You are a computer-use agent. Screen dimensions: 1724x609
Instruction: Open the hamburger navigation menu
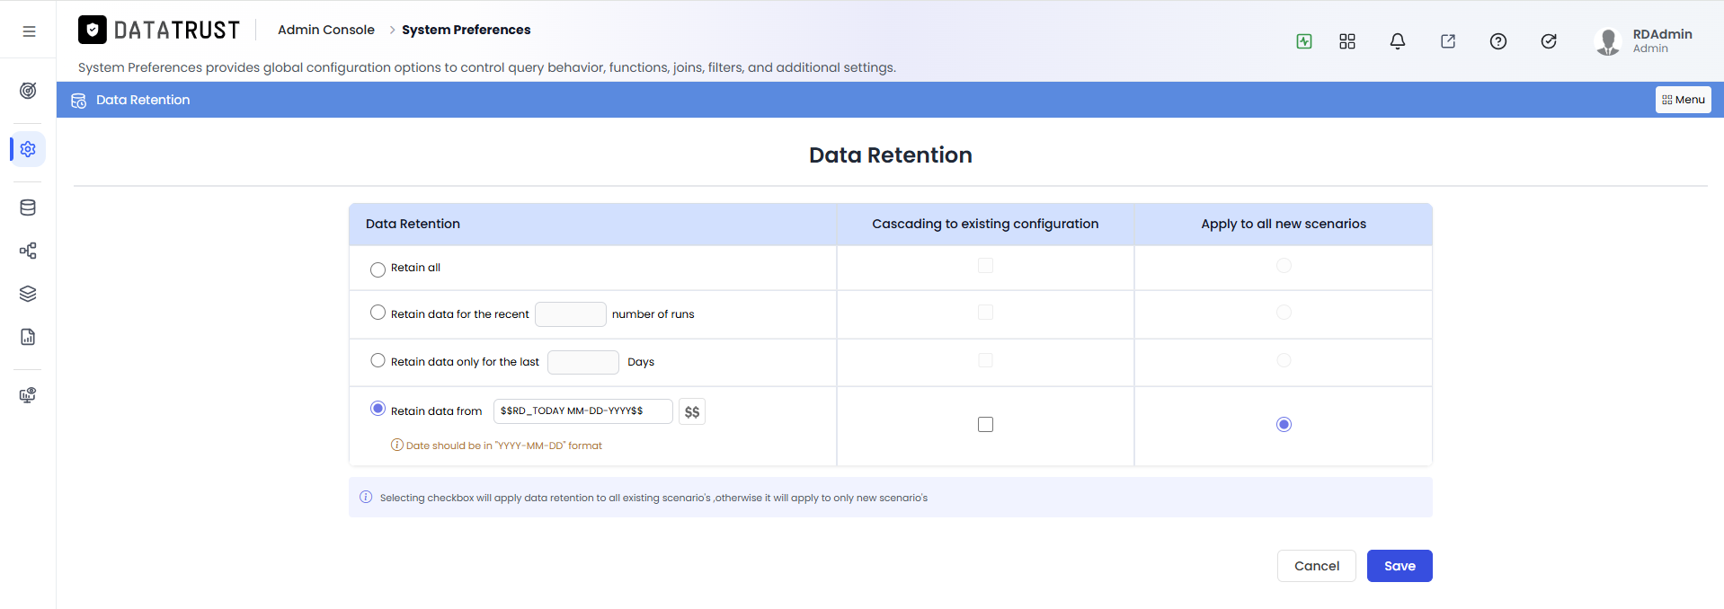click(x=29, y=31)
